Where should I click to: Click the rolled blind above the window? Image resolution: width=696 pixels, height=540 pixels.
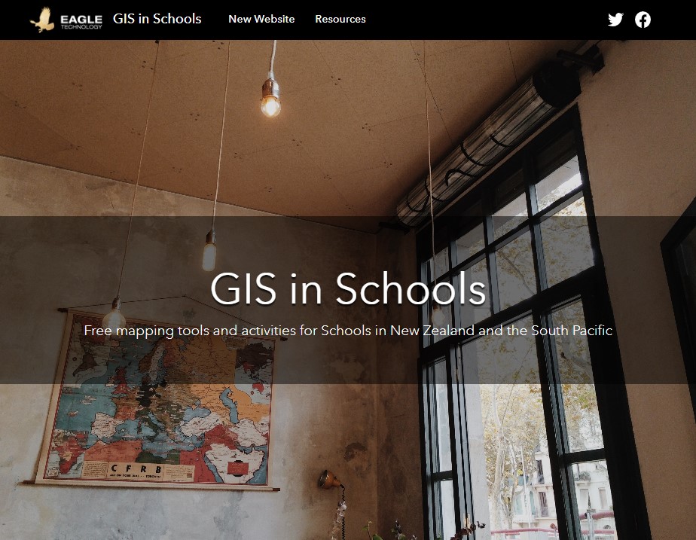488,144
